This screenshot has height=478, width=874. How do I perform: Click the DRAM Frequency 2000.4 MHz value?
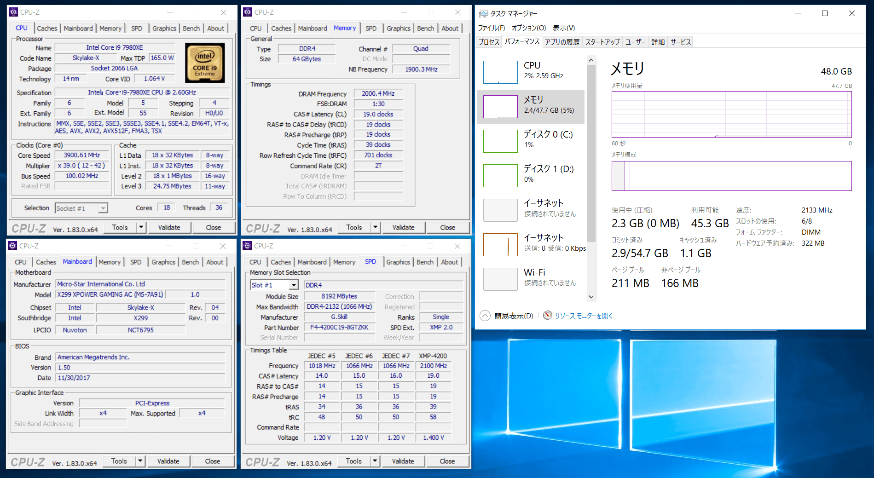click(378, 93)
